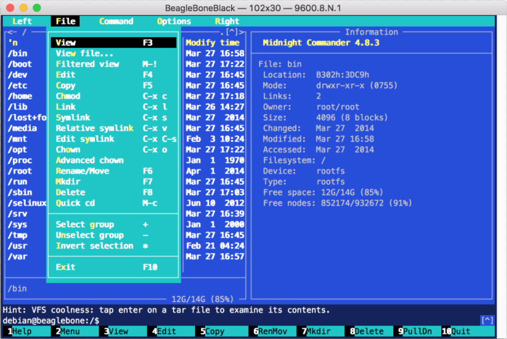Choose Edit F4 in the File menu
This screenshot has width=507, height=339.
point(113,74)
